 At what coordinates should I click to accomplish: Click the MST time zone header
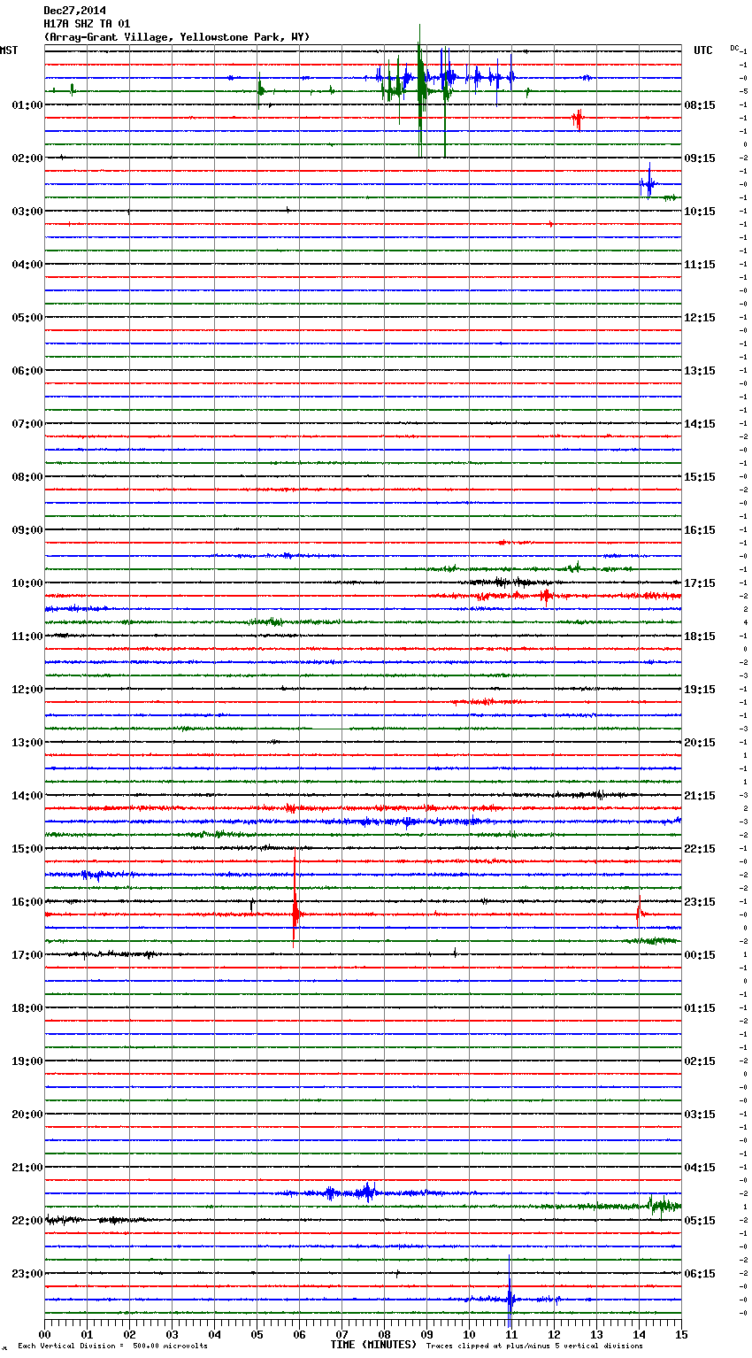(x=9, y=50)
